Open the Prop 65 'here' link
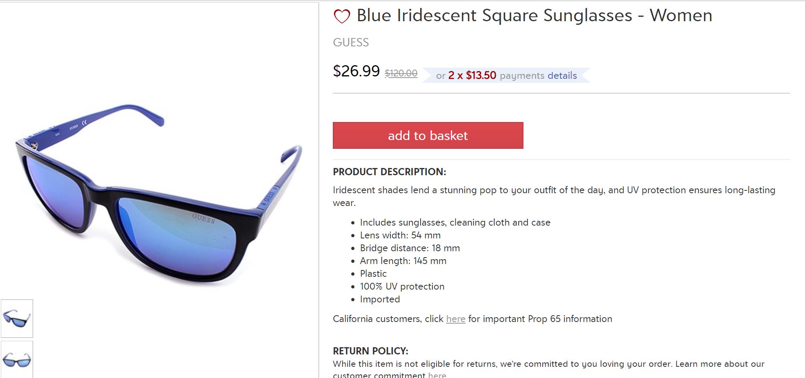Screen dimensions: 805x378 (x=455, y=319)
